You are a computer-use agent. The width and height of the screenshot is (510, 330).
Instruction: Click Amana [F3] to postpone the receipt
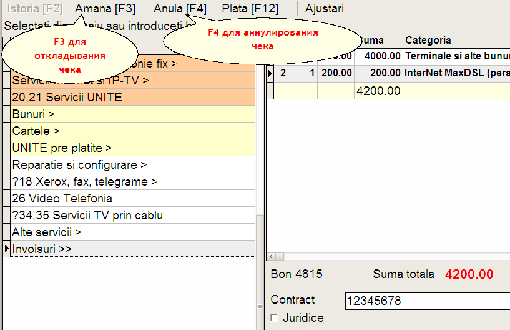[x=105, y=9]
